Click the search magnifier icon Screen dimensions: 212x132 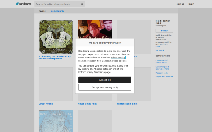coord(82,4)
